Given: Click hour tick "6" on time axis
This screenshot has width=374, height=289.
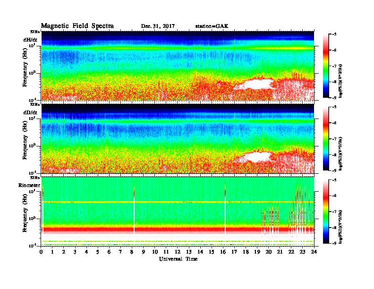Looking at the screenshot, I should tap(109, 252).
